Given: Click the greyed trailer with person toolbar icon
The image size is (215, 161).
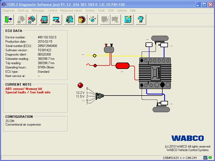Looking at the screenshot, I should tap(116, 20).
